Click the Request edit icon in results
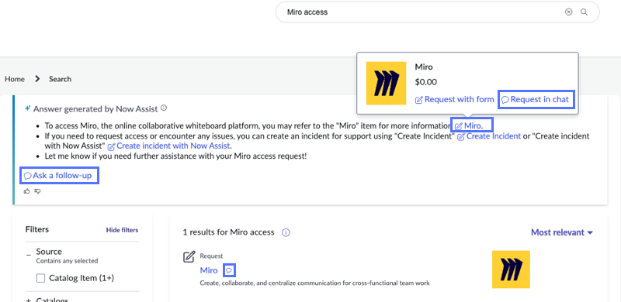 pyautogui.click(x=189, y=256)
